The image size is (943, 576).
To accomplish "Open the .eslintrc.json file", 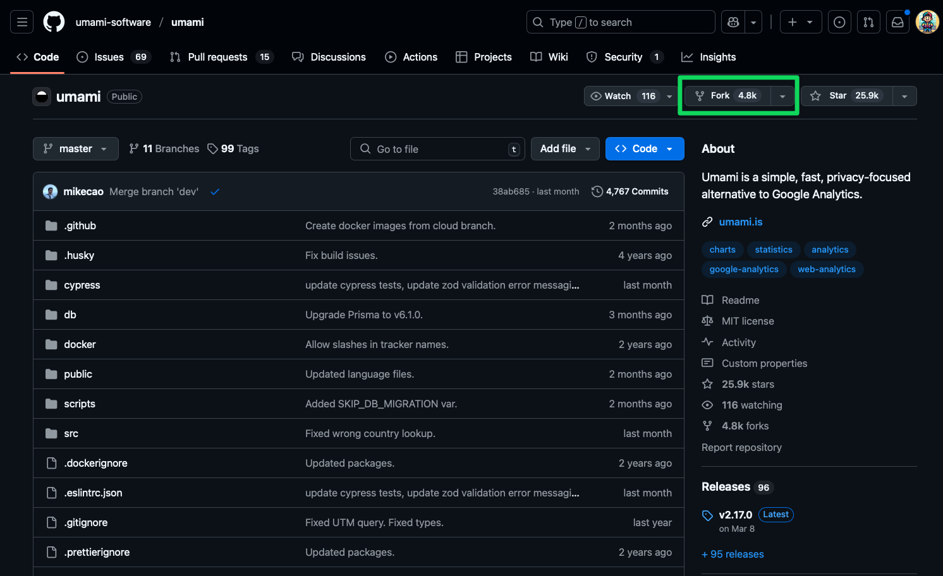I will coord(93,493).
